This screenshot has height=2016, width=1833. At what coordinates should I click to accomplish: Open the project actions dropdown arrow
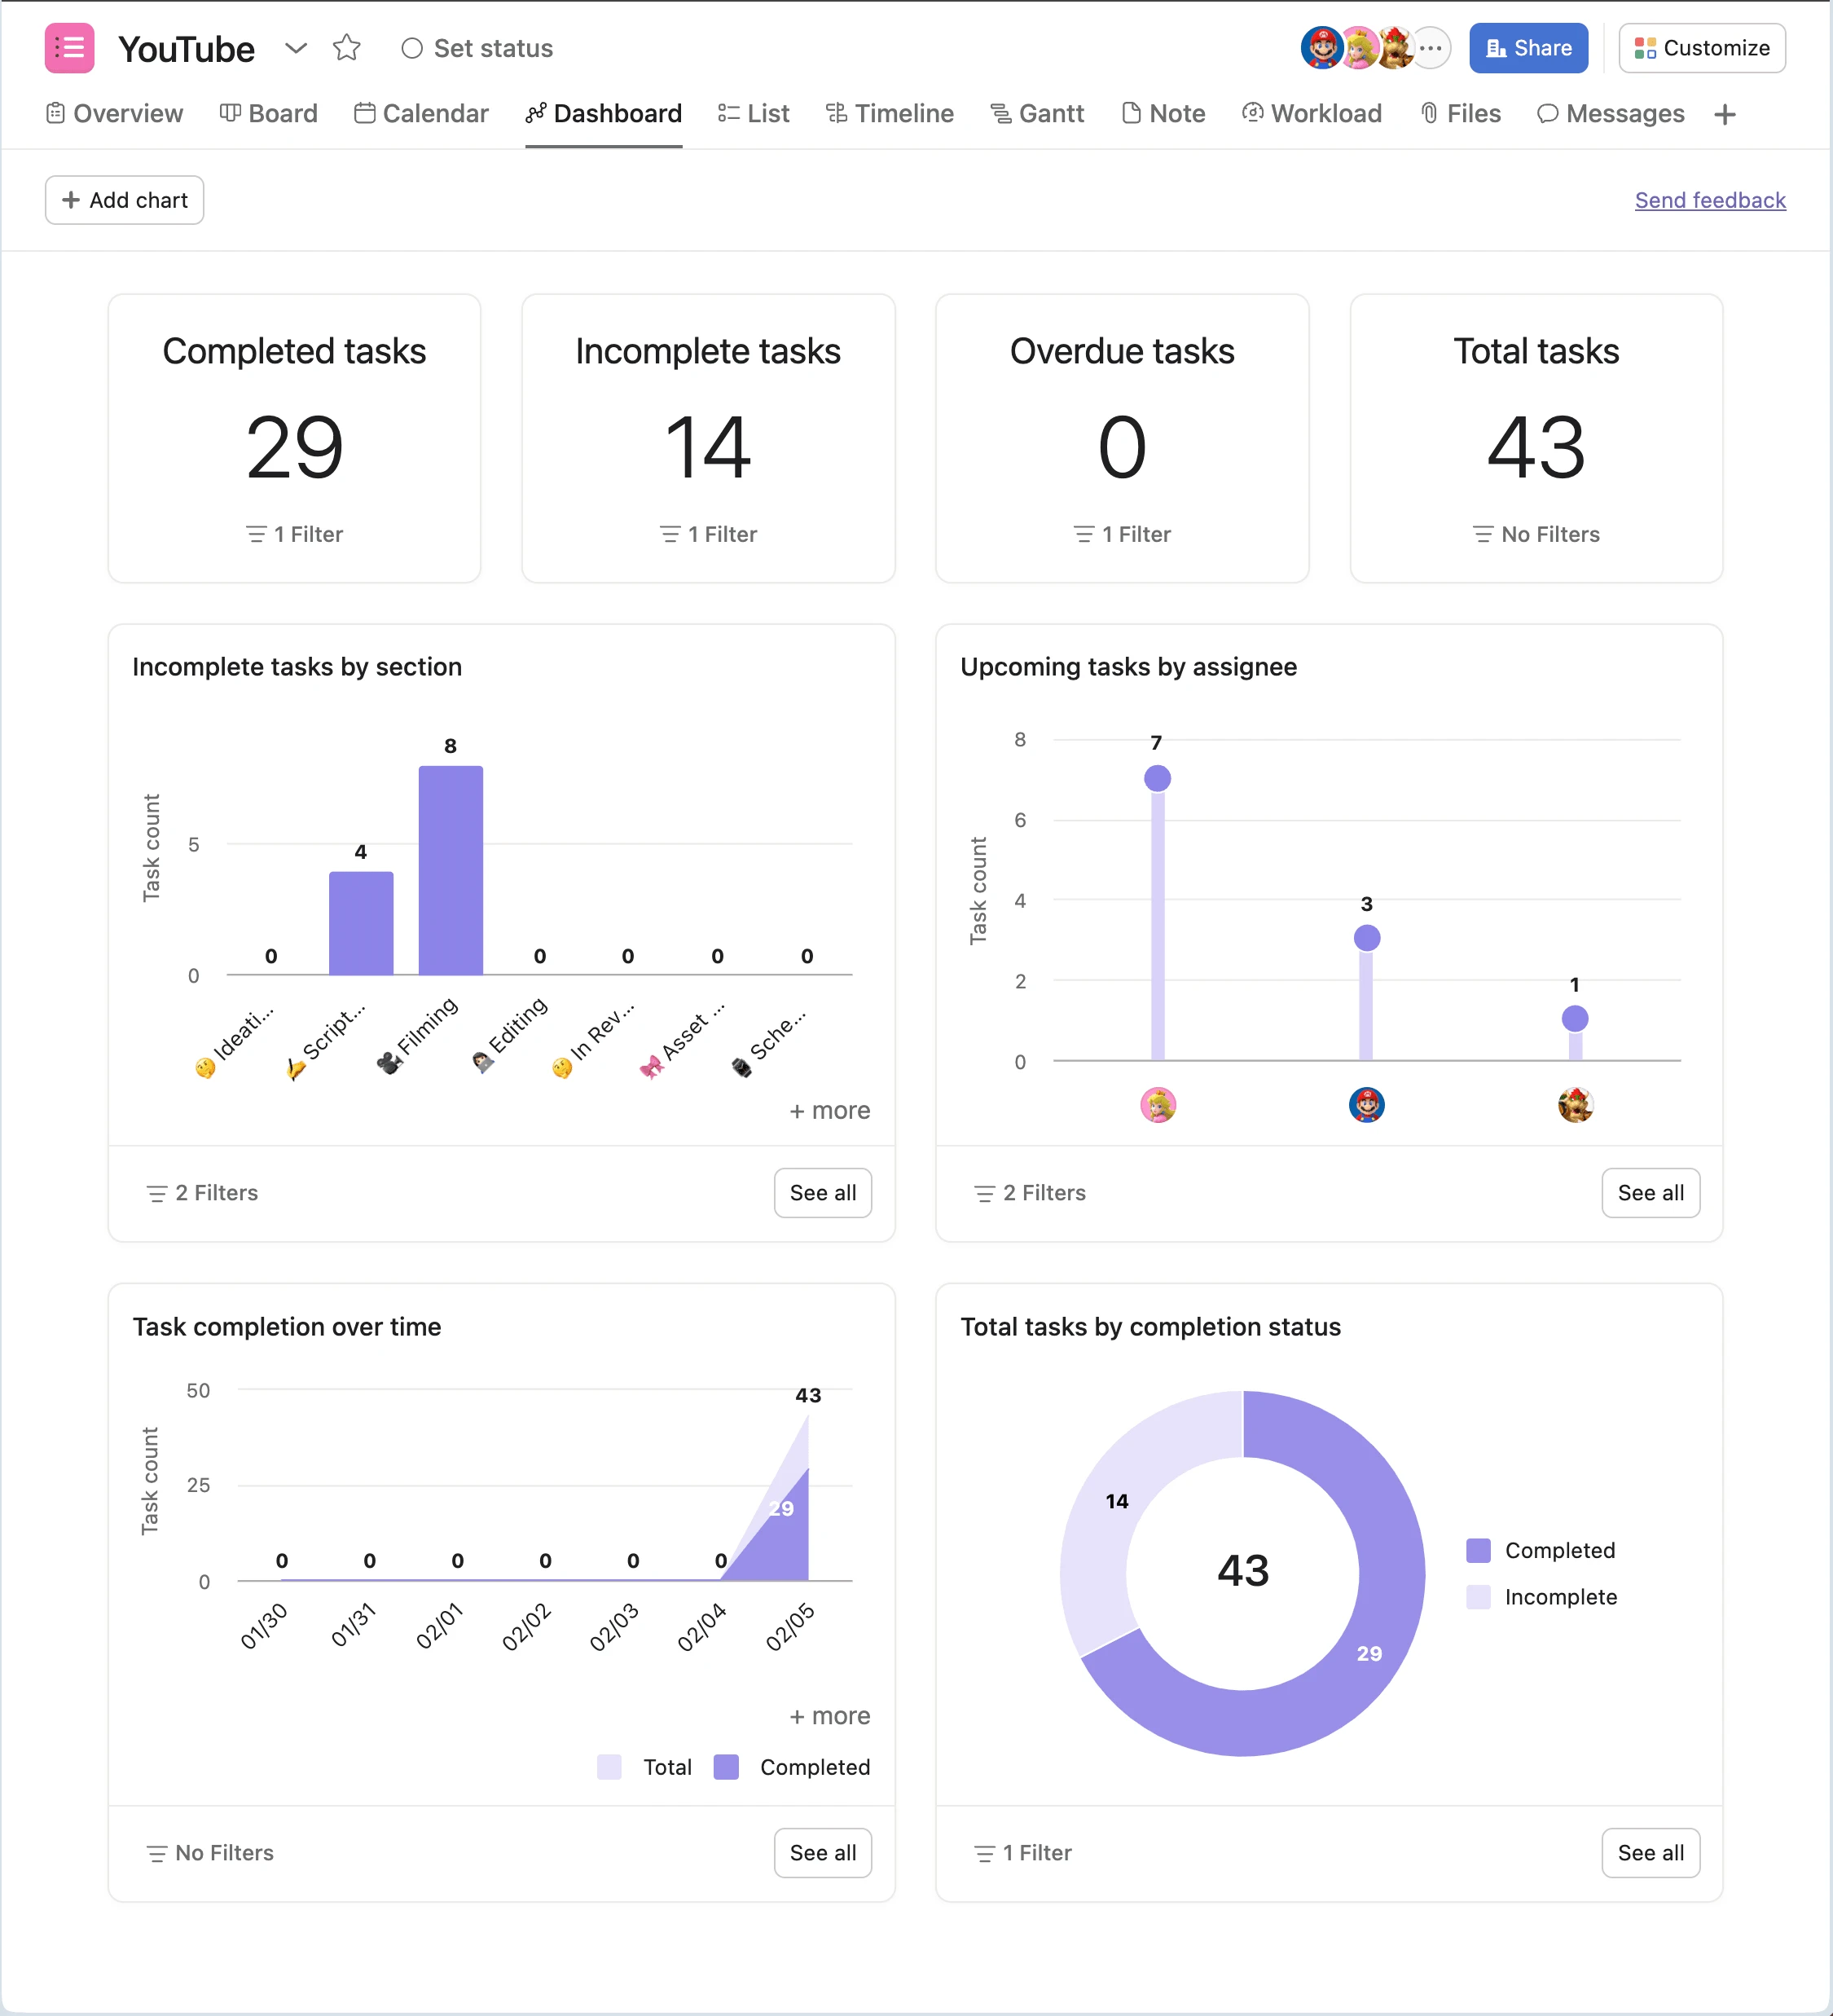(x=296, y=48)
